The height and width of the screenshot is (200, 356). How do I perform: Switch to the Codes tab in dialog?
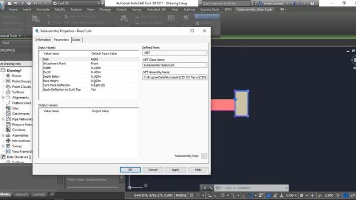(x=76, y=39)
